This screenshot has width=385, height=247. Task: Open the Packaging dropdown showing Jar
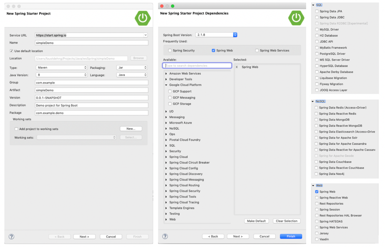pos(132,68)
